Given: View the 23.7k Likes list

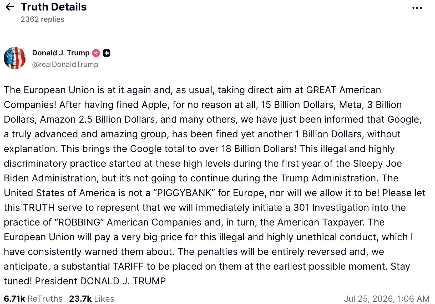Looking at the screenshot, I should 92,299.
